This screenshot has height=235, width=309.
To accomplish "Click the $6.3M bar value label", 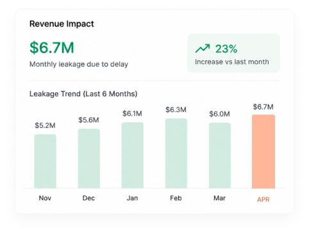I will pyautogui.click(x=176, y=109).
